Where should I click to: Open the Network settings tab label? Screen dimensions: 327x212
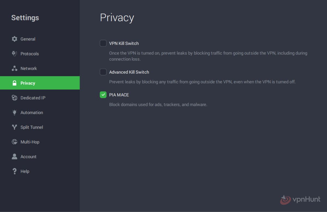[29, 68]
